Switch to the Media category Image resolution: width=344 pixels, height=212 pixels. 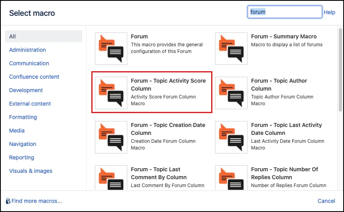point(17,131)
